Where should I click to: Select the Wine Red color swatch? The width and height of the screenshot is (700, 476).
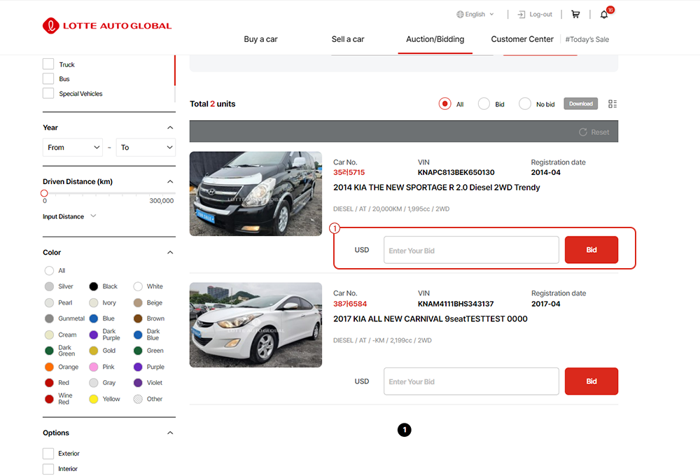click(x=49, y=399)
